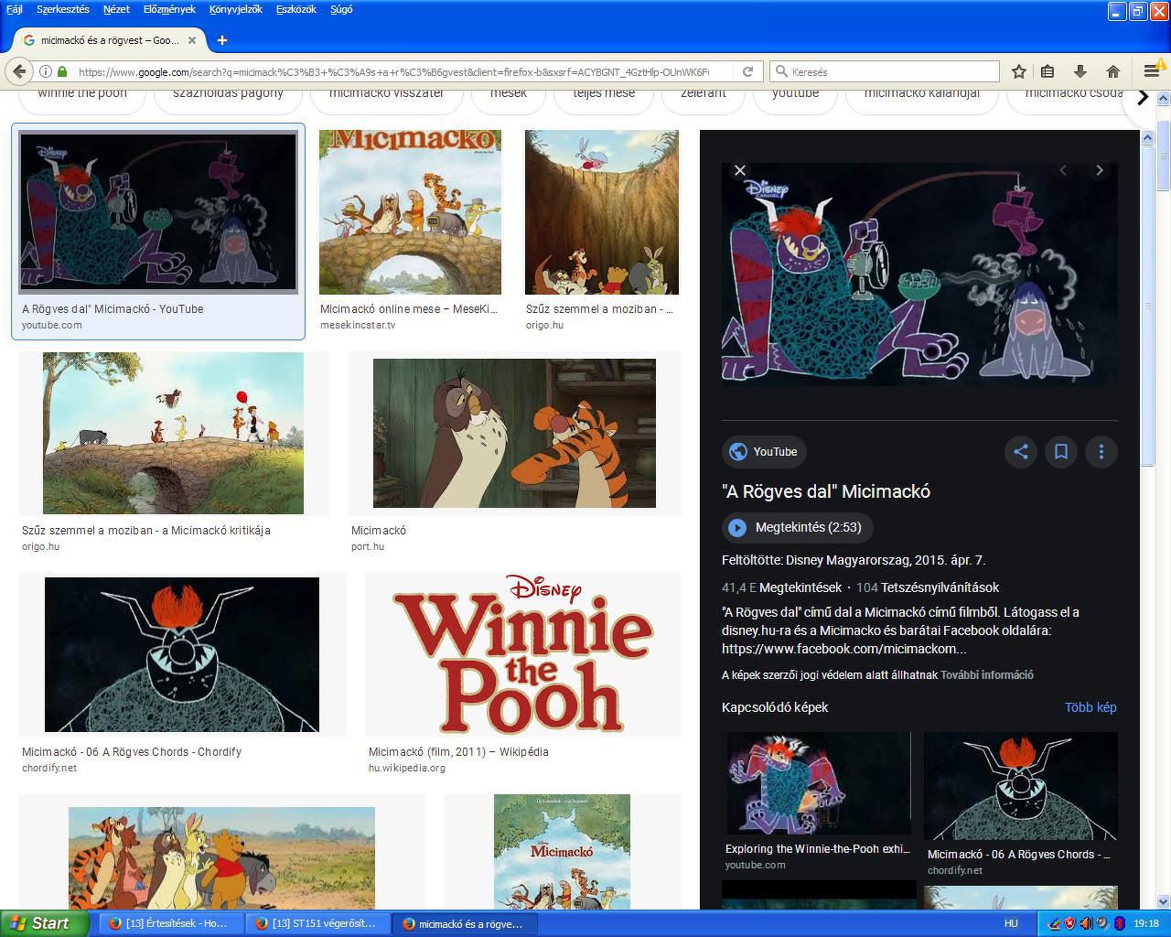Open the Windows Security Alert tray icon
This screenshot has width=1171, height=937.
(1069, 923)
